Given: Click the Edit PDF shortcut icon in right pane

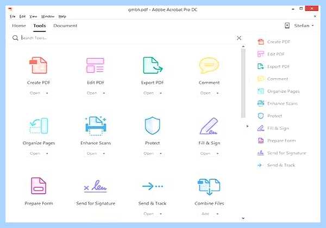Looking at the screenshot, I should [x=261, y=54].
